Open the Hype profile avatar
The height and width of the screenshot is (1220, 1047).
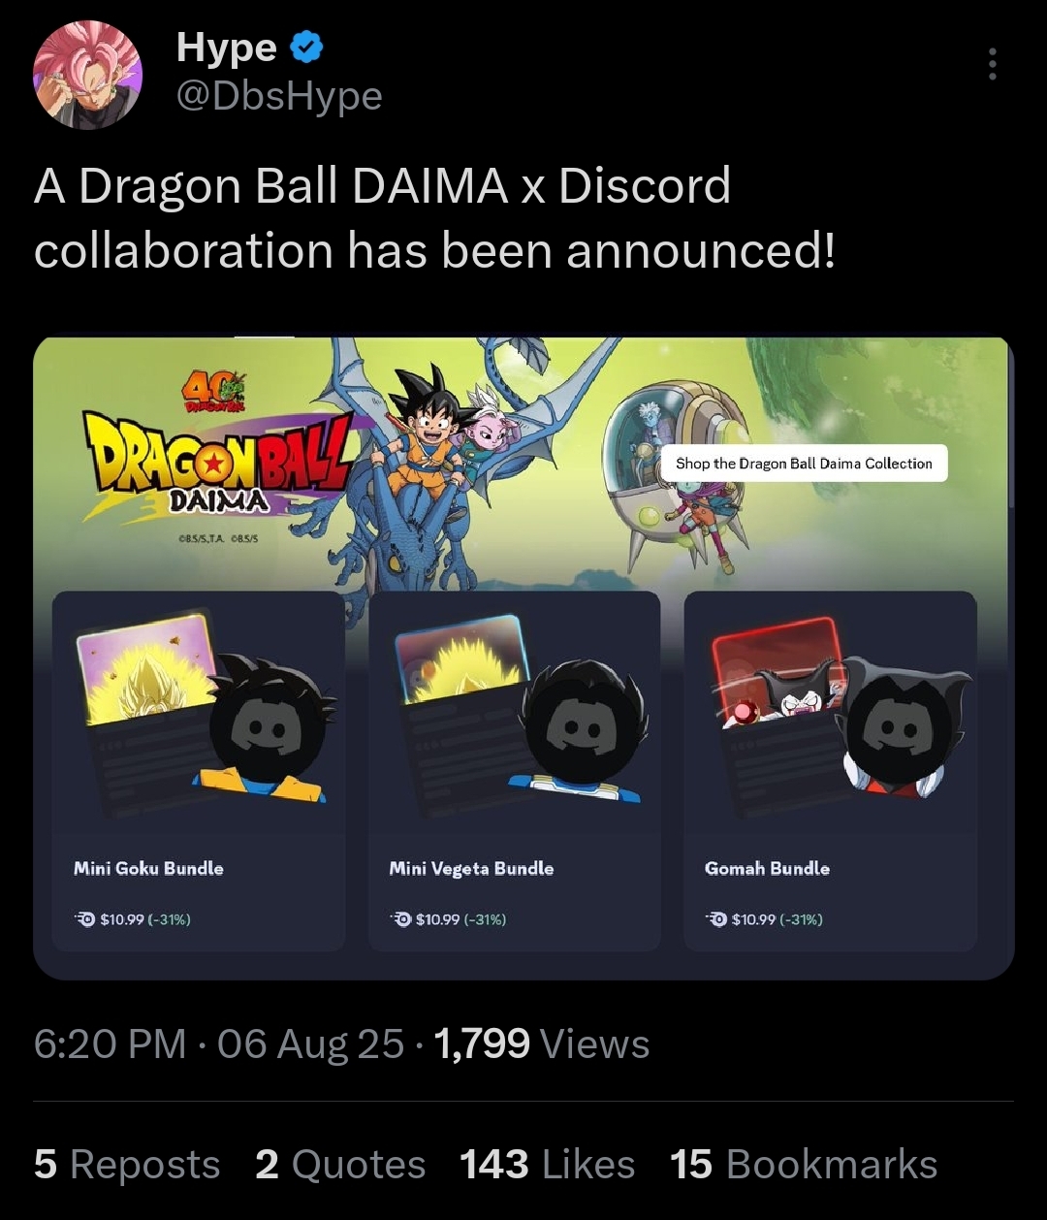pyautogui.click(x=87, y=75)
